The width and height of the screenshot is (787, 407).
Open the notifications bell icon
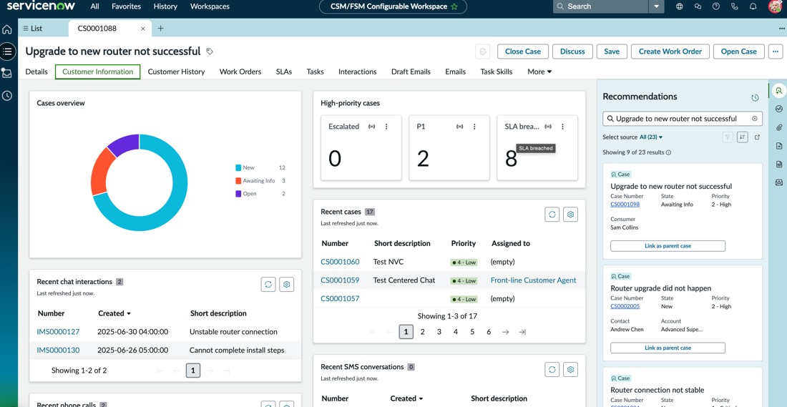click(753, 6)
